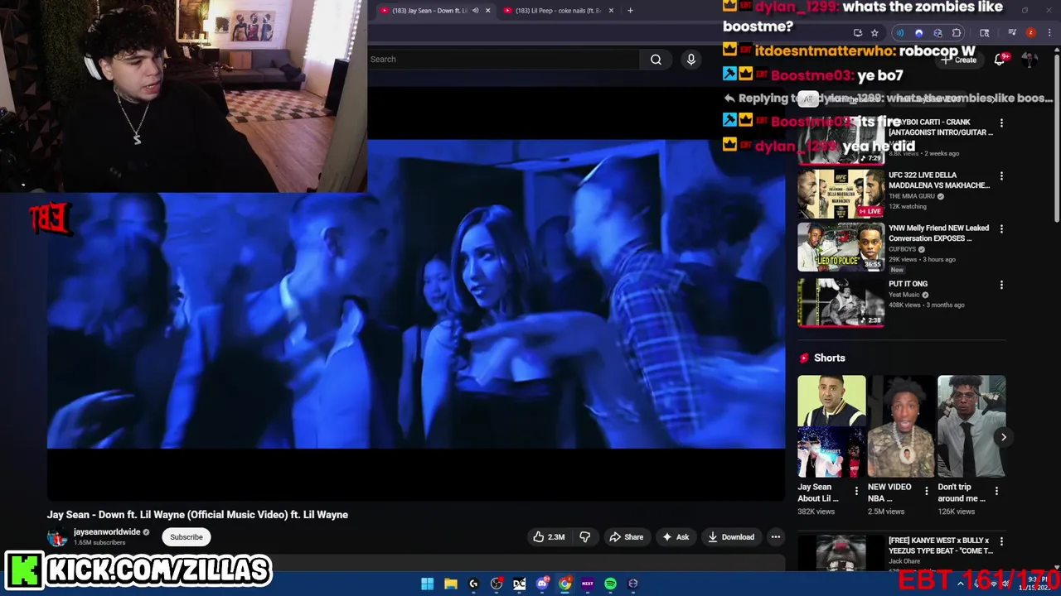The width and height of the screenshot is (1061, 596).
Task: Click the UFC 322 LIVE DELLA MADDALENA title
Action: [939, 180]
